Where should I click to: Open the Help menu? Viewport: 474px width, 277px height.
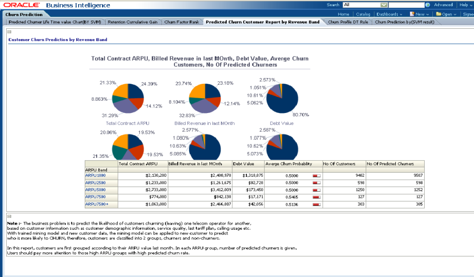(x=466, y=5)
